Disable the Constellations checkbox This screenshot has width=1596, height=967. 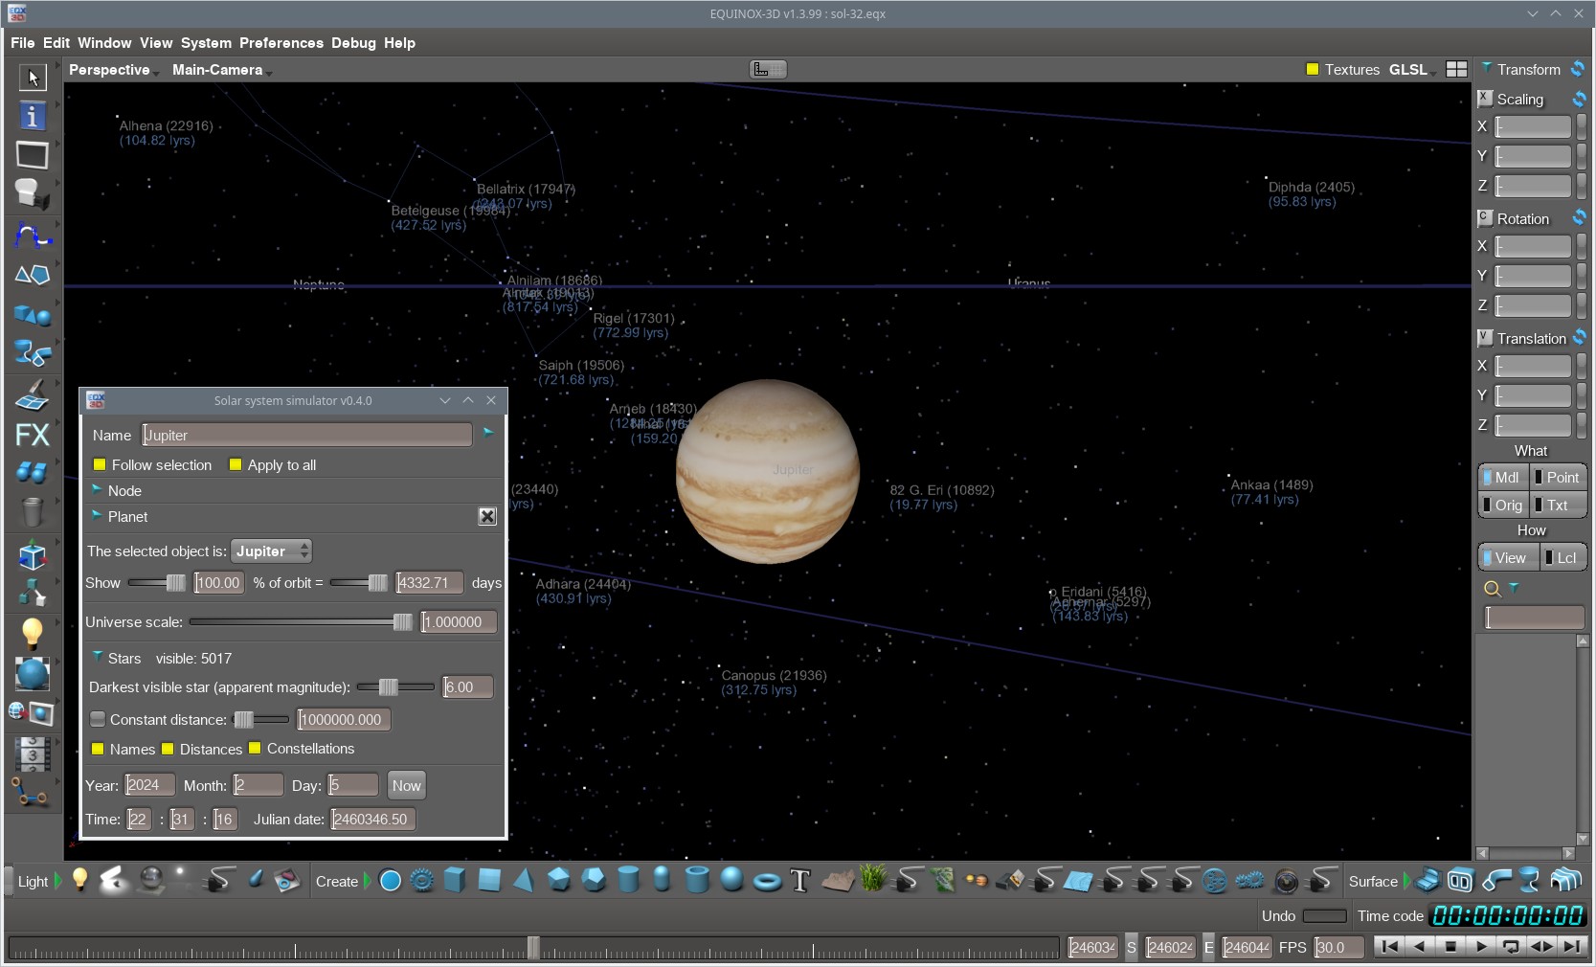pos(255,749)
